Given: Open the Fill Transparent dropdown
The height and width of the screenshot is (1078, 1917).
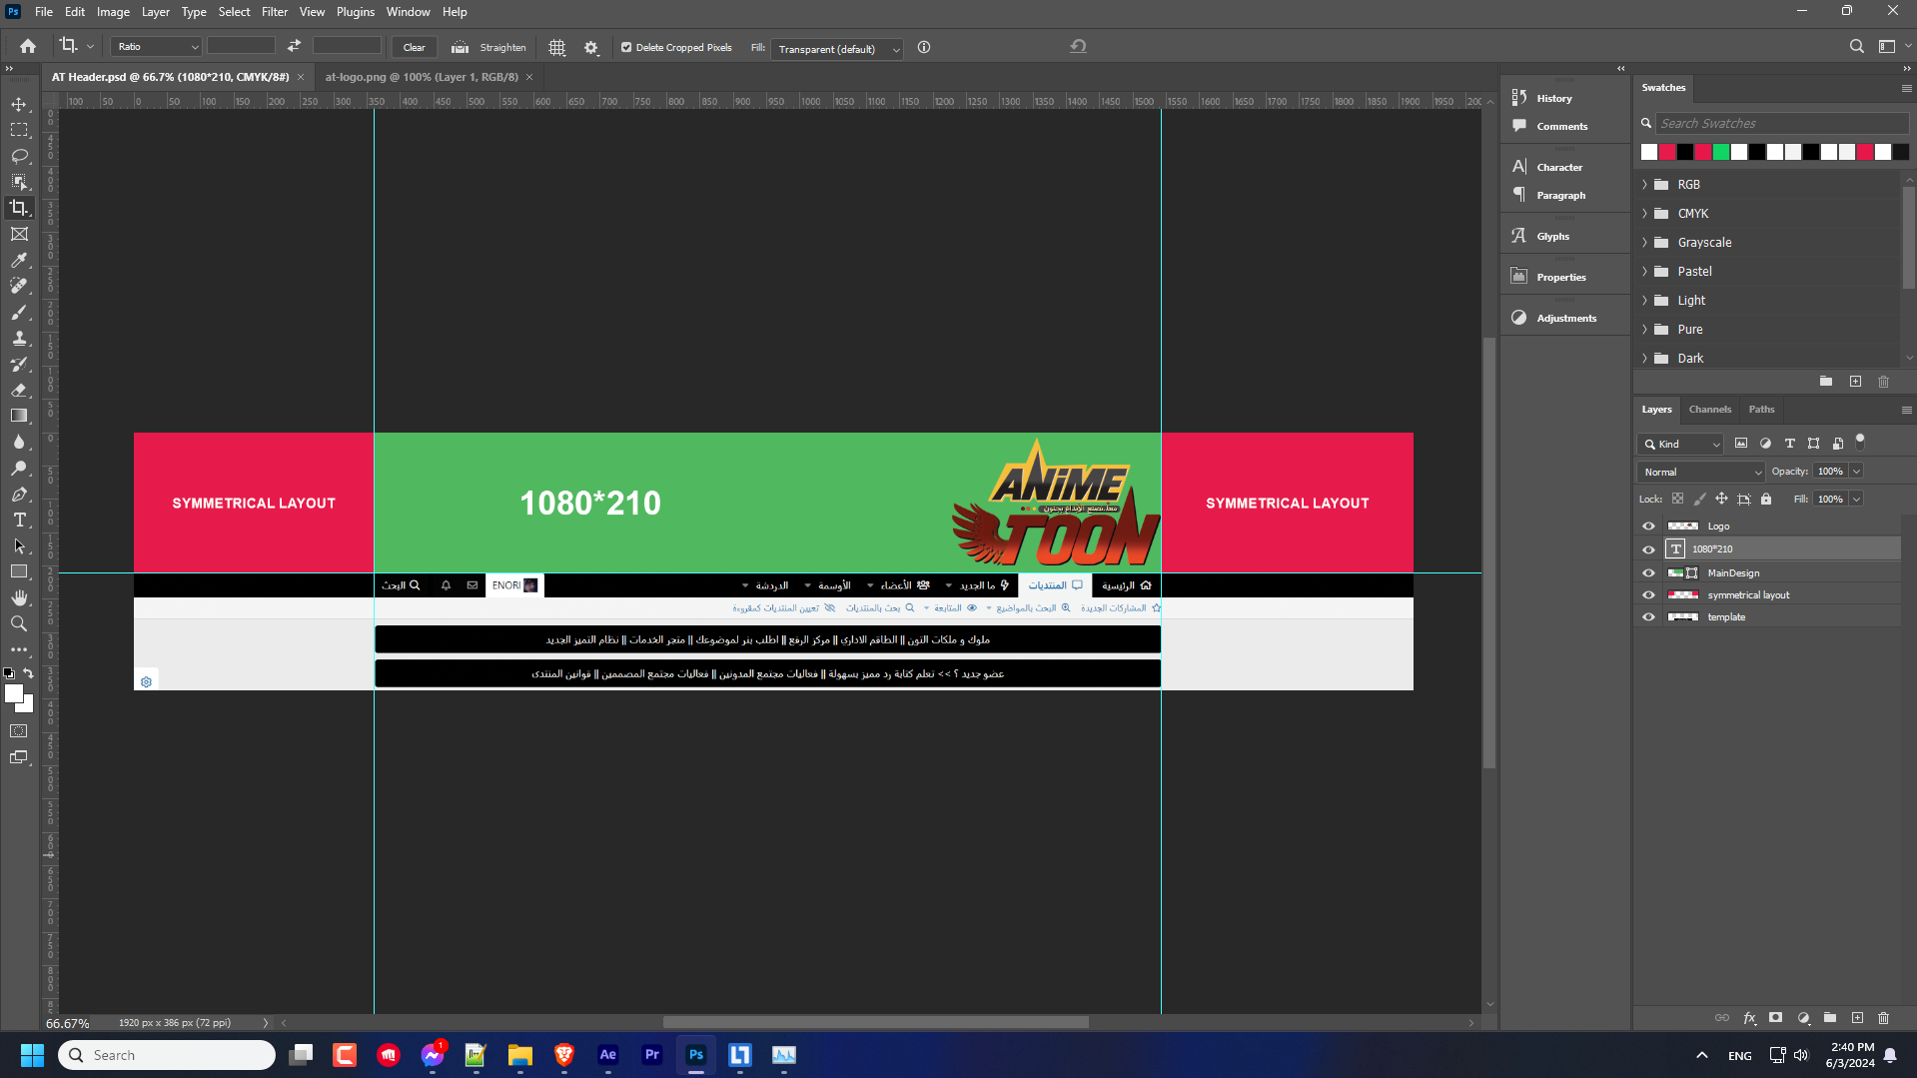Looking at the screenshot, I should (x=838, y=49).
